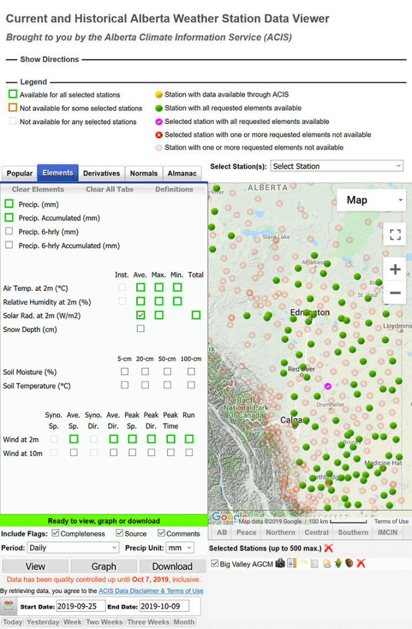The image size is (412, 629).
Task: Click the Google logo on the map
Action: pyautogui.click(x=229, y=518)
